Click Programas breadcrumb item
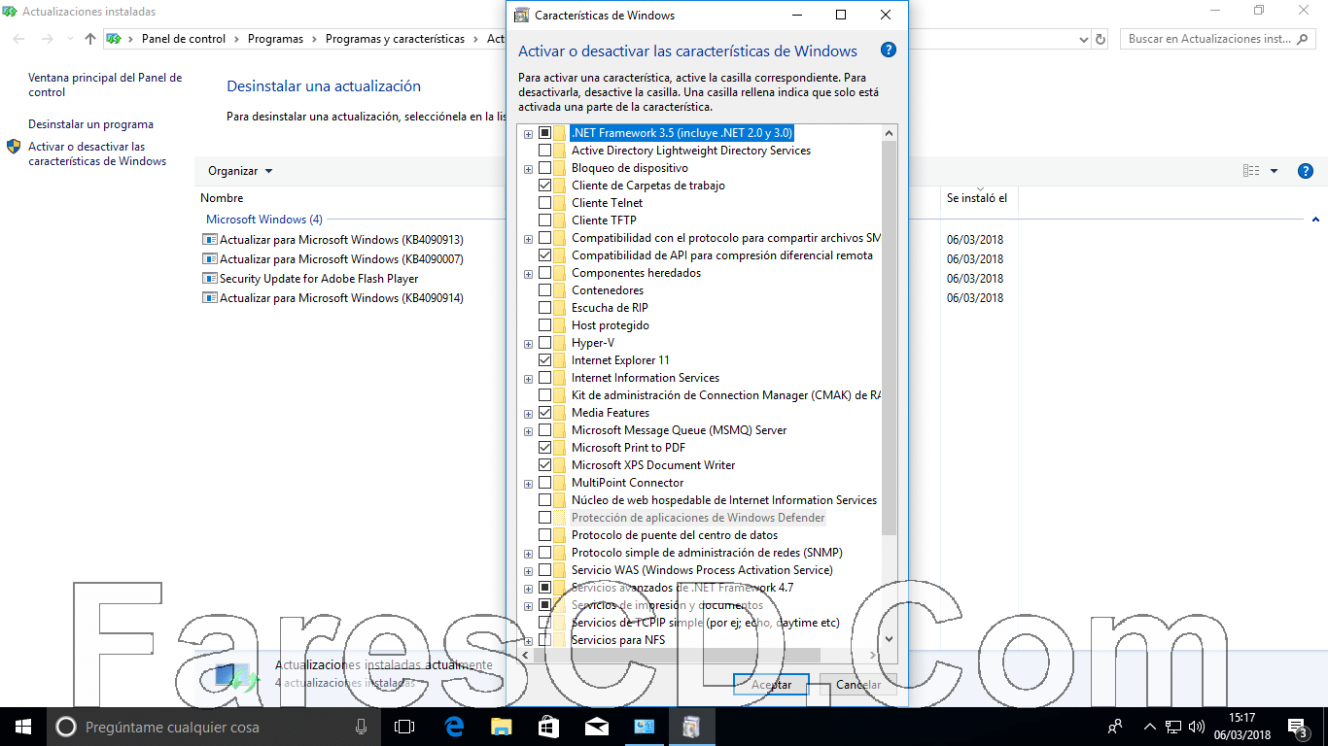Screen dimensions: 1328x746 (275, 39)
